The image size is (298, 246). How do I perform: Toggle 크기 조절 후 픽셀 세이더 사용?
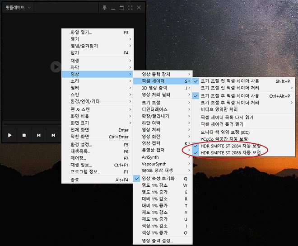coord(244,96)
